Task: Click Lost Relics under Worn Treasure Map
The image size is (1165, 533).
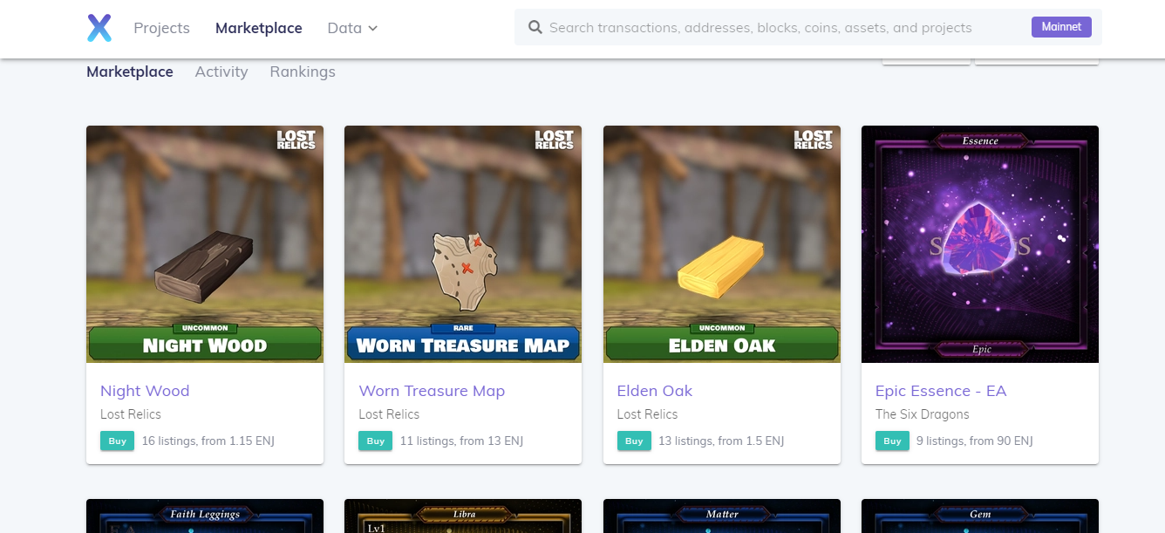Action: click(389, 414)
